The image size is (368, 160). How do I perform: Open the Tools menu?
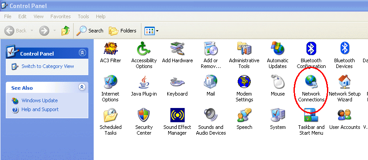point(83,16)
